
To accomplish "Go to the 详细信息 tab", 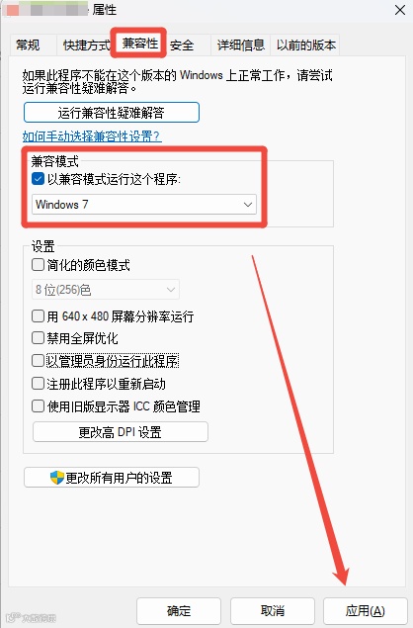I will coord(241,45).
